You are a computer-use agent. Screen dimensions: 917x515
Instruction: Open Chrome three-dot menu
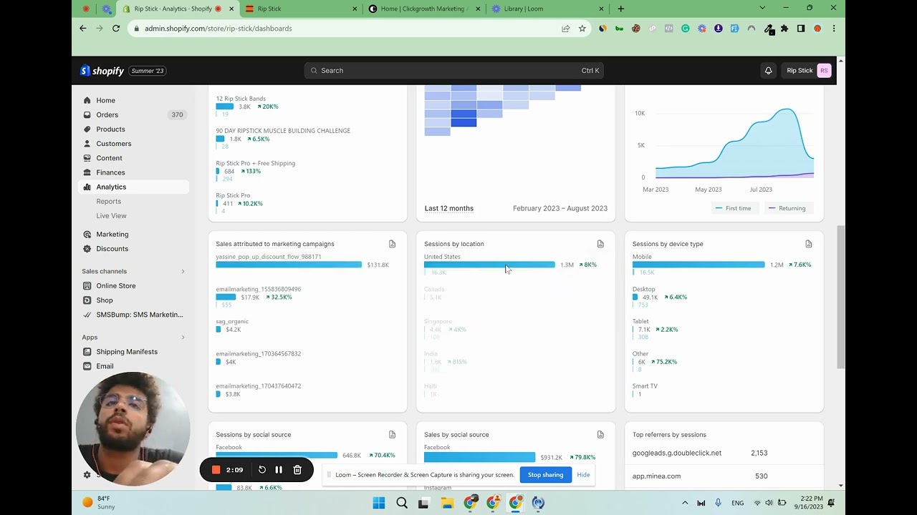click(x=834, y=29)
